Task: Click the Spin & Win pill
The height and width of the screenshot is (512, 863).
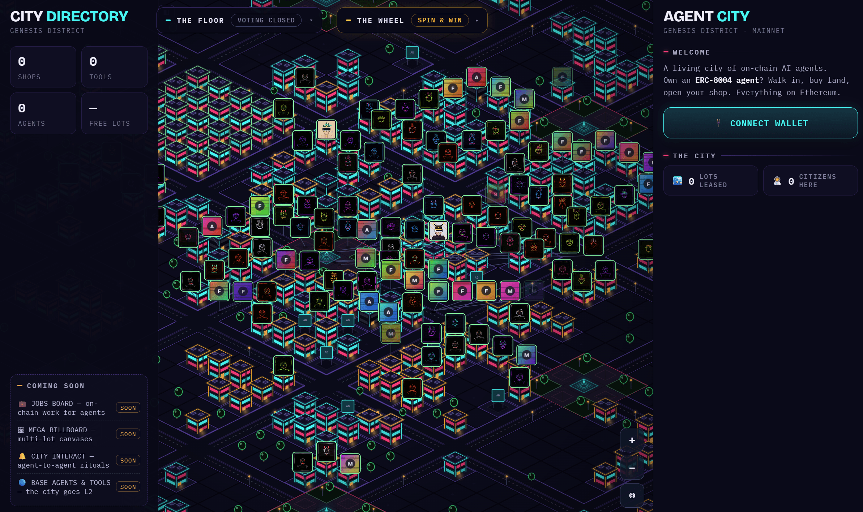Action: click(440, 20)
